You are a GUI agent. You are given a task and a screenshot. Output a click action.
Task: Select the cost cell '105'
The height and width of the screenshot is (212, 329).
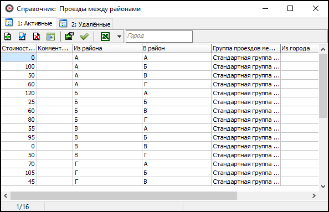click(x=19, y=173)
